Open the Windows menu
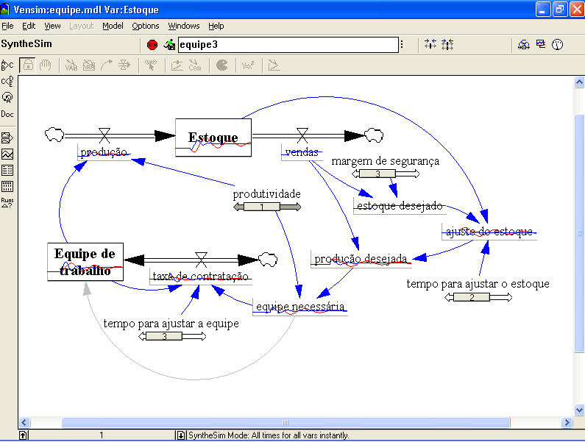The height and width of the screenshot is (442, 585). [x=183, y=26]
